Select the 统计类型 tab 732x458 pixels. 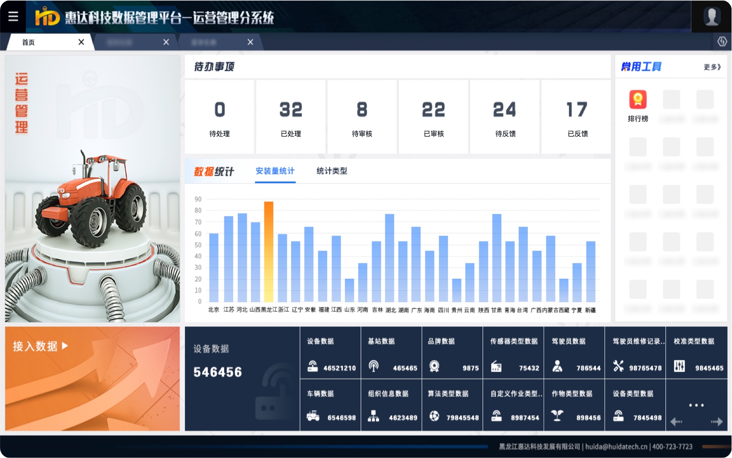pyautogui.click(x=332, y=171)
